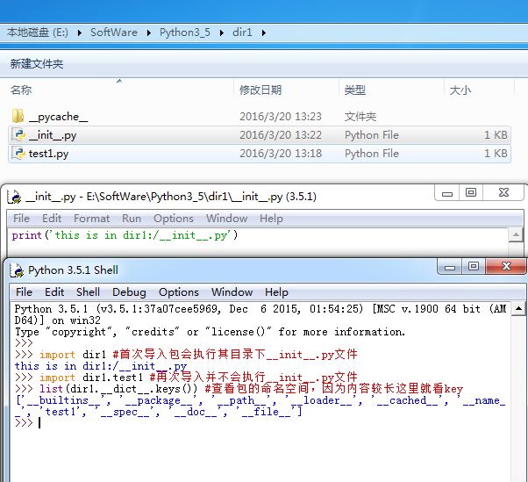Viewport: 528px width, 482px height.
Task: Open Edit menu in the __init__.py editor
Action: click(52, 219)
